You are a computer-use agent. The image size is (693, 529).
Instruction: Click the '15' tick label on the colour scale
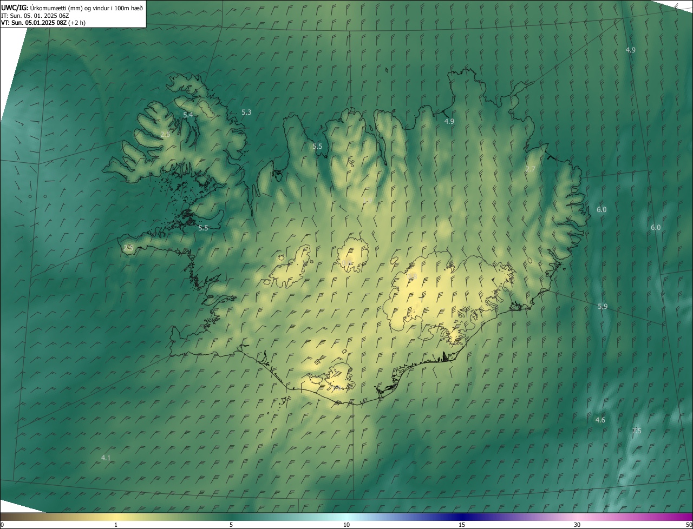(462, 525)
